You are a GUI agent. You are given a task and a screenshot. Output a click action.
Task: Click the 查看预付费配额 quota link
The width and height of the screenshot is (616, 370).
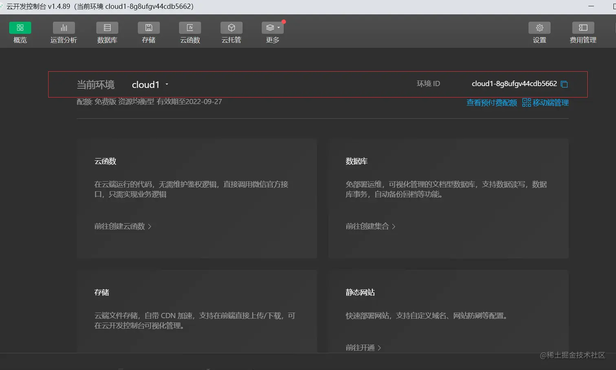coord(491,102)
